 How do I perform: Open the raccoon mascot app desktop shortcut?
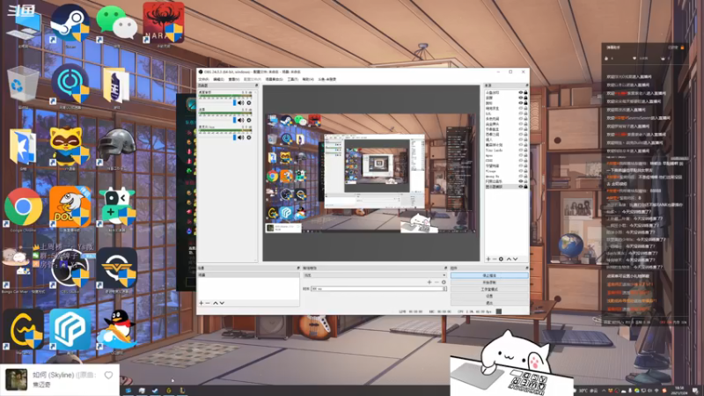click(70, 146)
